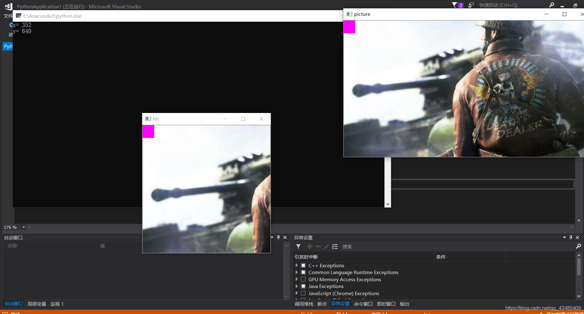Close the Autos window panel
The image size is (584, 314).
(x=285, y=238)
